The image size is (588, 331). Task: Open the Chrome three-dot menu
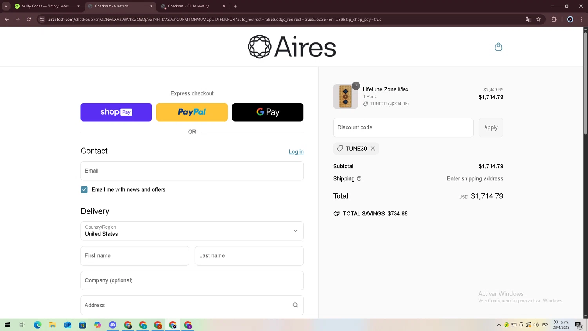(x=581, y=19)
